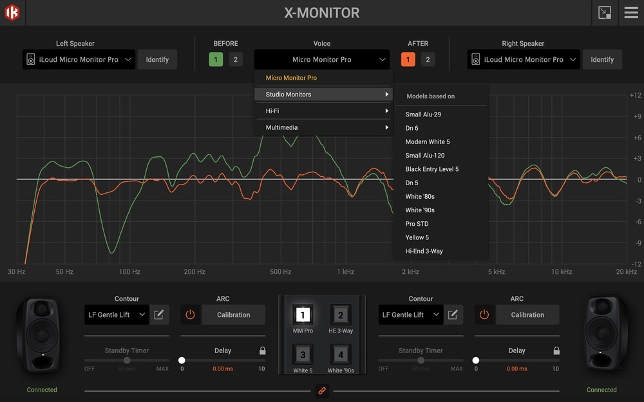
Task: Click the IK Multimedia logo icon
Action: pos(12,13)
